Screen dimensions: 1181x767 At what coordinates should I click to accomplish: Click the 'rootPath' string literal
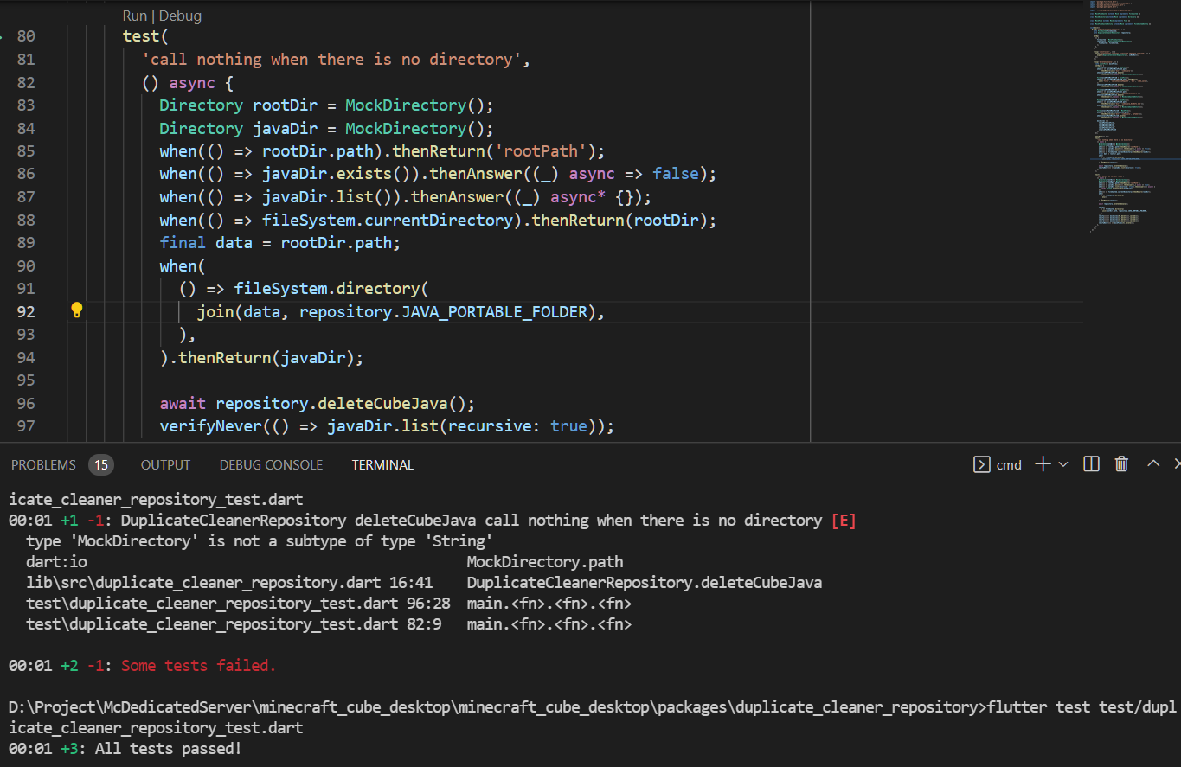pyautogui.click(x=541, y=151)
